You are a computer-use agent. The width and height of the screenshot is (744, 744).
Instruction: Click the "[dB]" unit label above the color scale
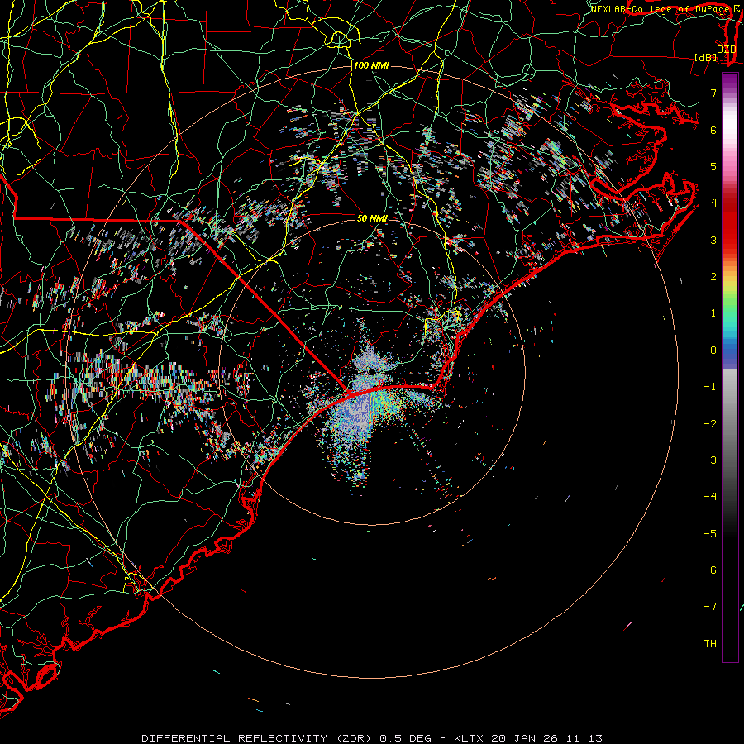[x=705, y=57]
